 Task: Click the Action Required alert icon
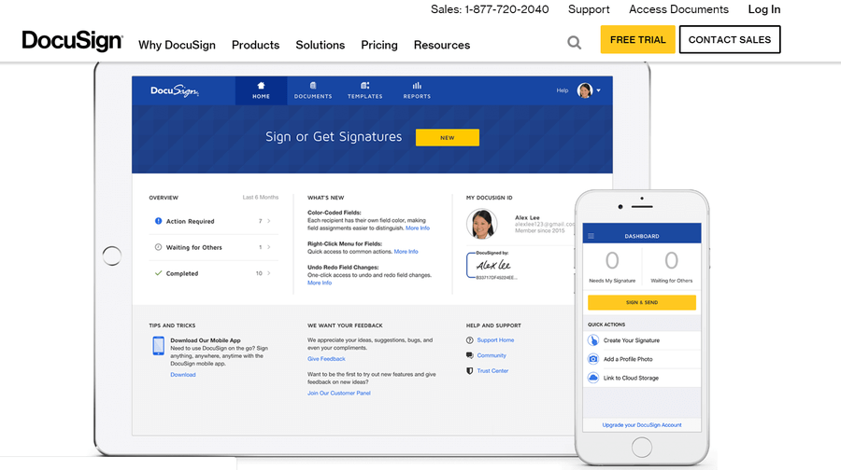point(158,221)
